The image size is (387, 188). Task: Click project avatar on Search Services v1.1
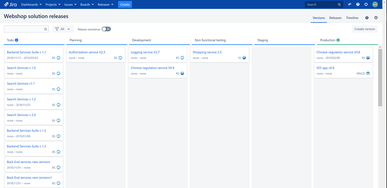(x=59, y=89)
